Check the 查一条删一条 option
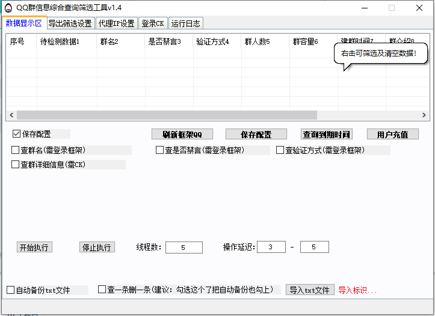 102,290
